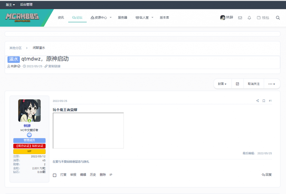Viewport: 286px width, 194px height.
Task: Click the clock icon beside the thread date
Action: coord(24,66)
